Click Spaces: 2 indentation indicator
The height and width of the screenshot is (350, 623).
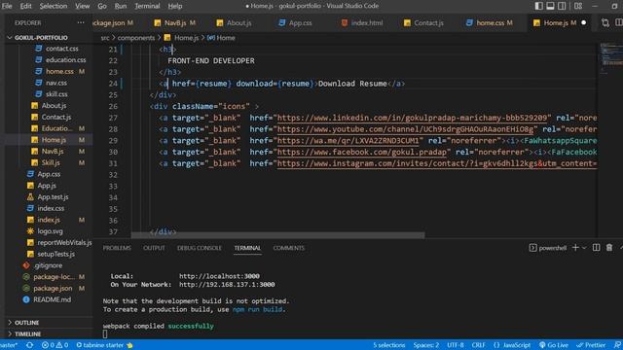(426, 345)
